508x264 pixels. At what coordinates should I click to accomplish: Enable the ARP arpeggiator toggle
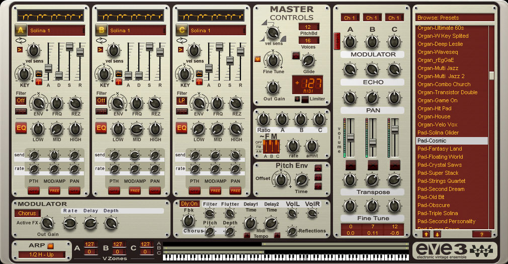(x=50, y=245)
